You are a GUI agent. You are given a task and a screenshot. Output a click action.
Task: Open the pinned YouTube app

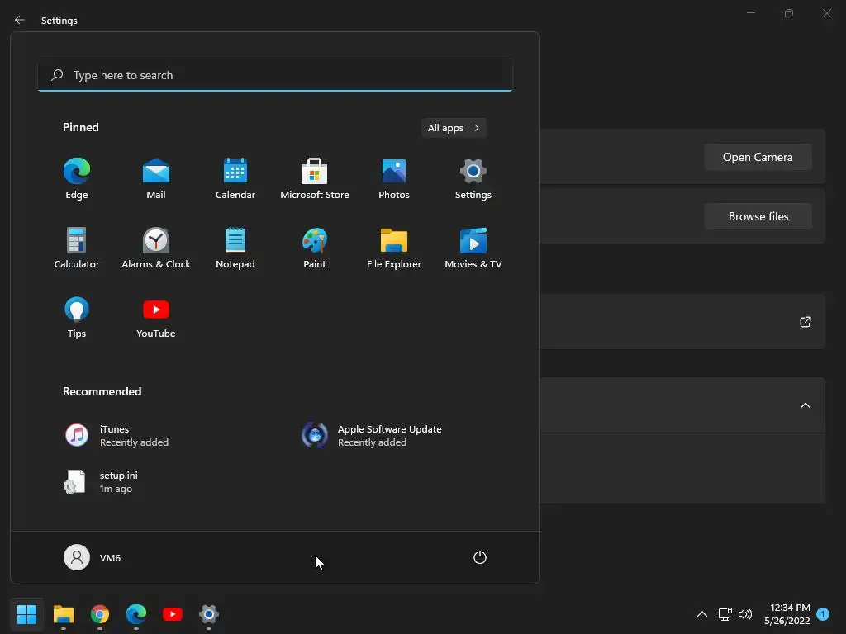[156, 318]
